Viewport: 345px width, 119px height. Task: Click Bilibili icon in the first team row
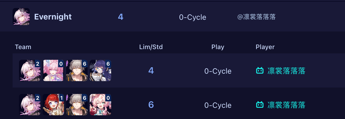coord(260,71)
